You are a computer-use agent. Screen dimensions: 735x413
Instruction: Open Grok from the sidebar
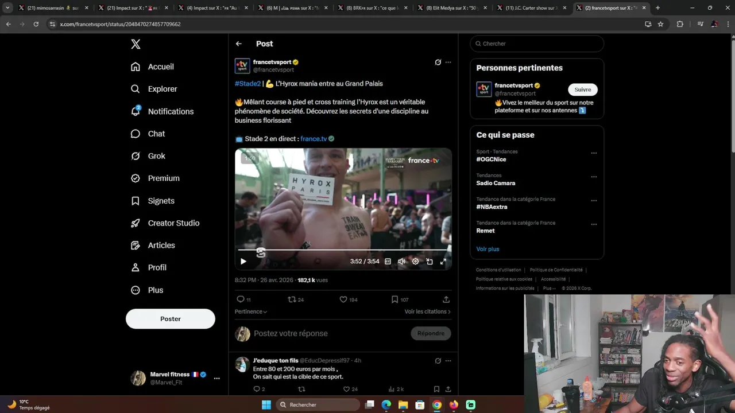click(x=148, y=156)
